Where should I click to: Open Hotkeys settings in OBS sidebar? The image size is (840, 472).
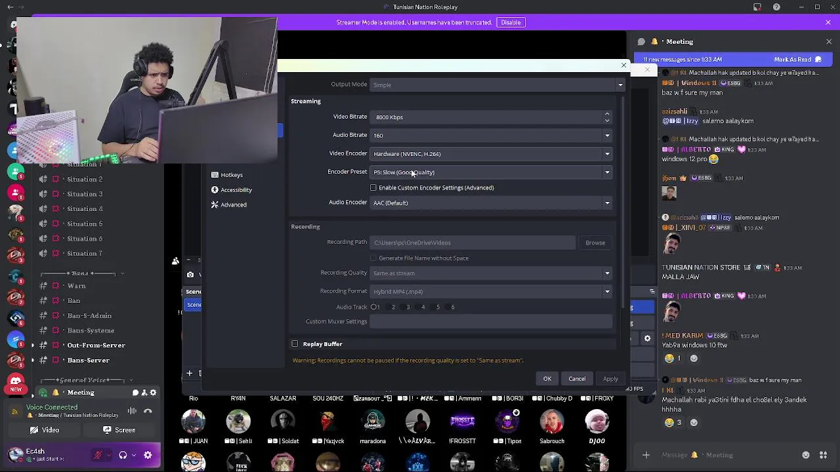[x=227, y=175]
